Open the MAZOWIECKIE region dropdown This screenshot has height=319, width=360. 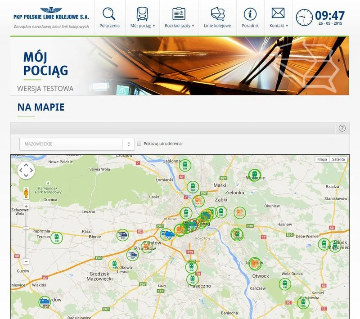pos(77,144)
